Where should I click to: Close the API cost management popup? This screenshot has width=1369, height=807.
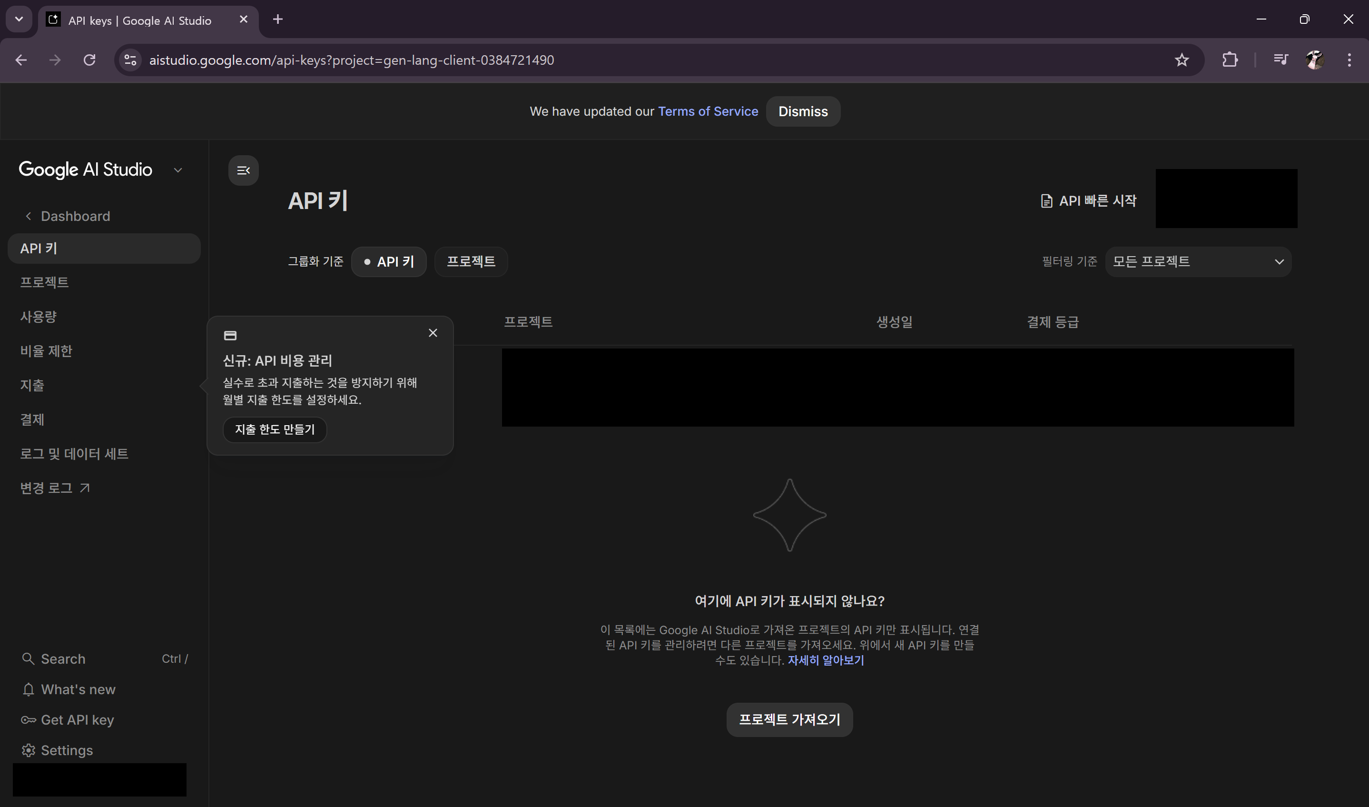pos(433,333)
